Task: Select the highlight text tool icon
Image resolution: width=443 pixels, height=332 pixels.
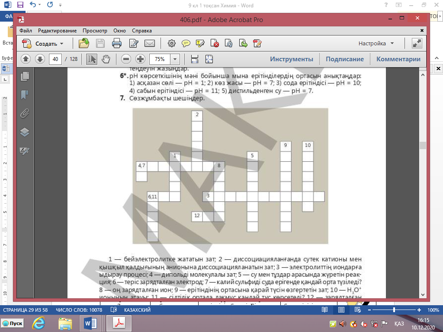Action: click(x=200, y=44)
